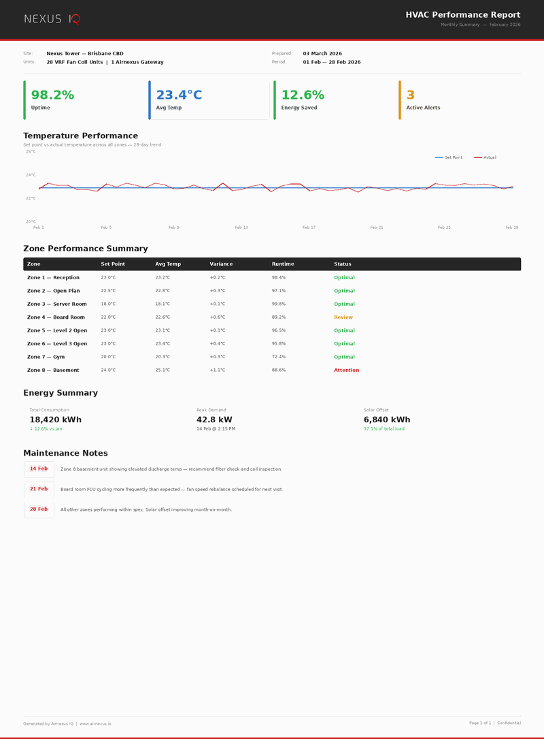This screenshot has height=739, width=544.
Task: Click the Review status for Zone 4 — Board Room
Action: pyautogui.click(x=343, y=317)
